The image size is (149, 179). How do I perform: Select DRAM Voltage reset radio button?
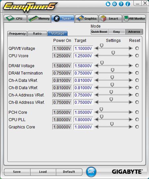137,66
